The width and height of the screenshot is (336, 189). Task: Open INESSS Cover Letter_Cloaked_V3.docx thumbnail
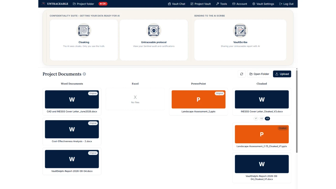point(262,99)
